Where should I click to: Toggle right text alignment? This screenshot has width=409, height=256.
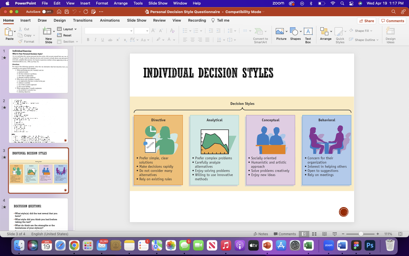[200, 40]
